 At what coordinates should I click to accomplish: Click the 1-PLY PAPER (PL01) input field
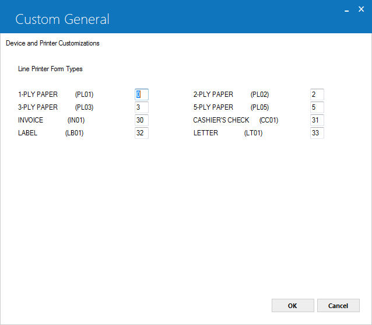(142, 95)
